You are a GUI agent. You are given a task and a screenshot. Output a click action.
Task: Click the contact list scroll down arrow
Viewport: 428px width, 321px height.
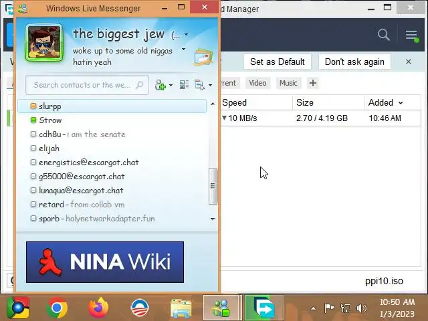[213, 219]
